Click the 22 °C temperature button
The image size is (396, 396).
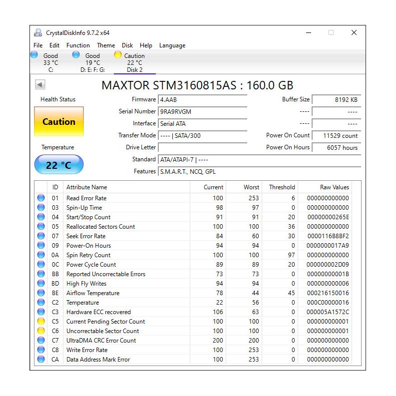click(x=59, y=165)
